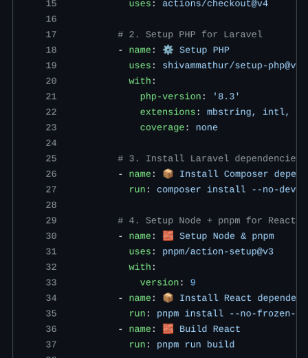This screenshot has width=308, height=358.
Task: Click 'Setup PHP' step name text
Action: (204, 50)
